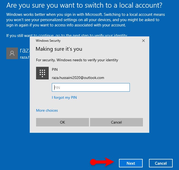179x170 pixels.
Task: Expand More choices sign-in options
Action: pos(47,110)
